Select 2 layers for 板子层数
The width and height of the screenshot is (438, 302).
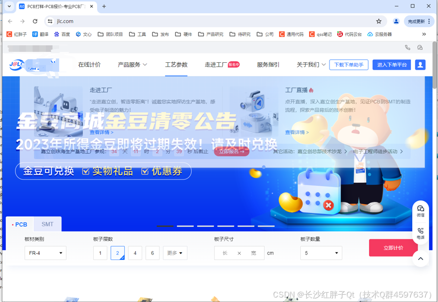click(117, 253)
